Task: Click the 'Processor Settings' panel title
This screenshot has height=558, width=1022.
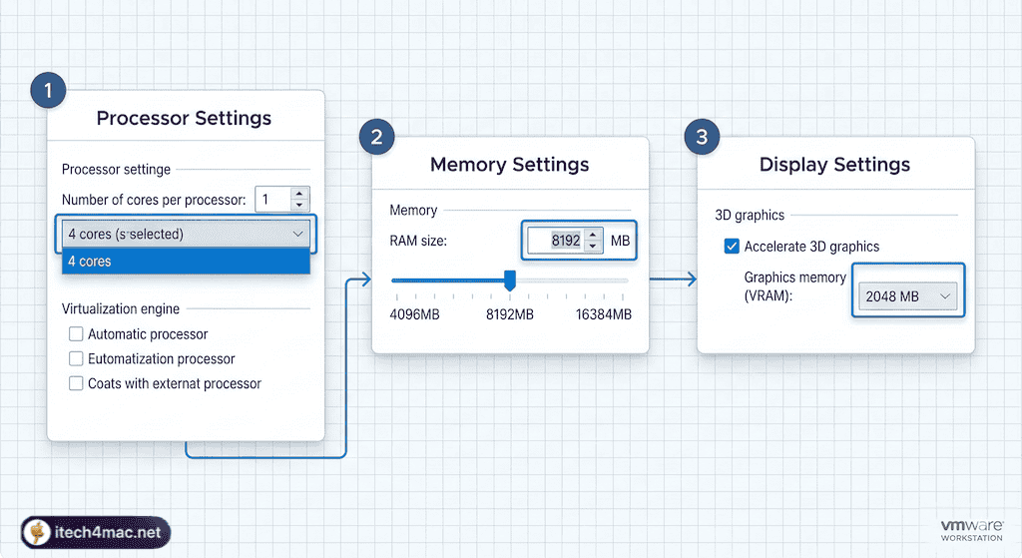Action: (x=184, y=118)
